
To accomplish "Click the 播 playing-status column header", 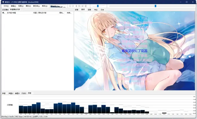I will coord(4,13).
